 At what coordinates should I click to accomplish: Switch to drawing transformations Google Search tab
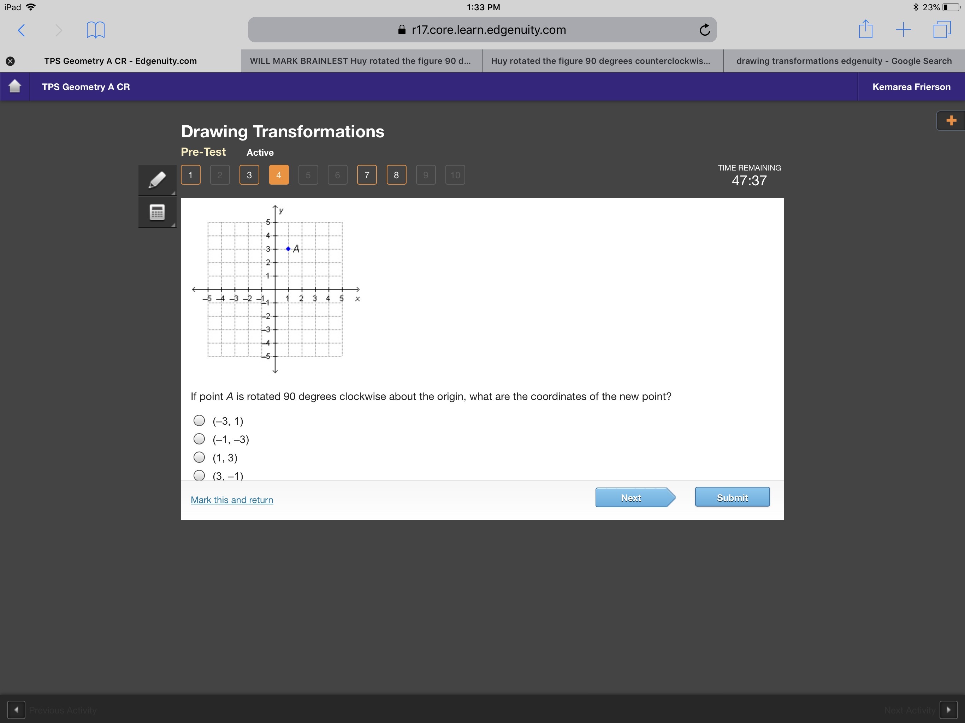tap(844, 61)
